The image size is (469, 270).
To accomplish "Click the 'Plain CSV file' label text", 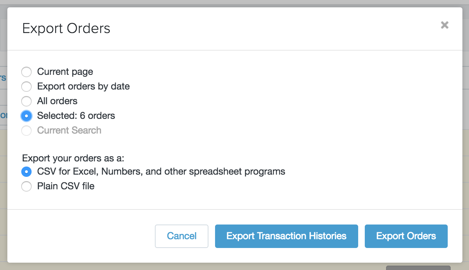I will 66,186.
